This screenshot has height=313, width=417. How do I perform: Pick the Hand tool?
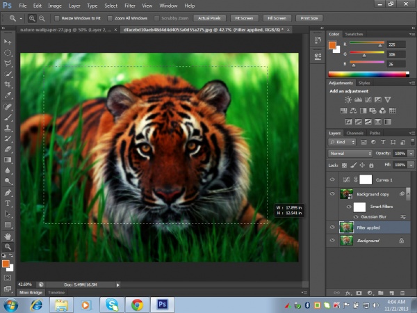coord(8,236)
